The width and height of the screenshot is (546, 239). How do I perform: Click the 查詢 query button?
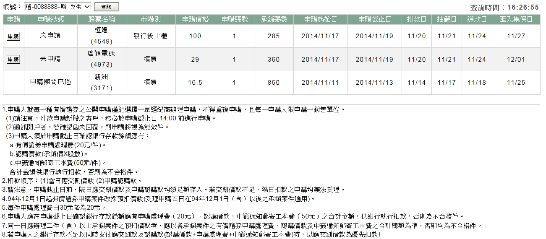pyautogui.click(x=106, y=7)
